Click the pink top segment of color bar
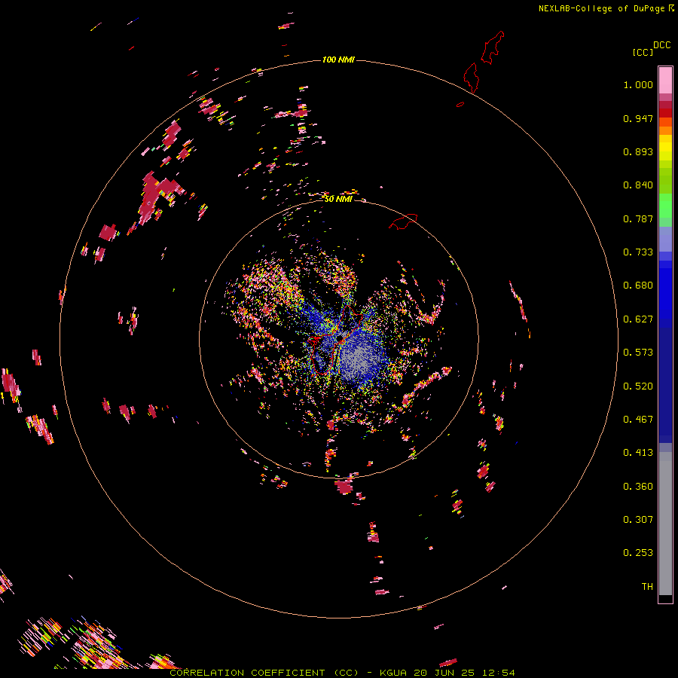The width and height of the screenshot is (678, 678). (x=665, y=81)
